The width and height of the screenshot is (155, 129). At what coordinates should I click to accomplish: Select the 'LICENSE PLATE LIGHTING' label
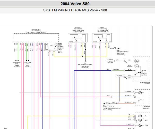(145, 83)
